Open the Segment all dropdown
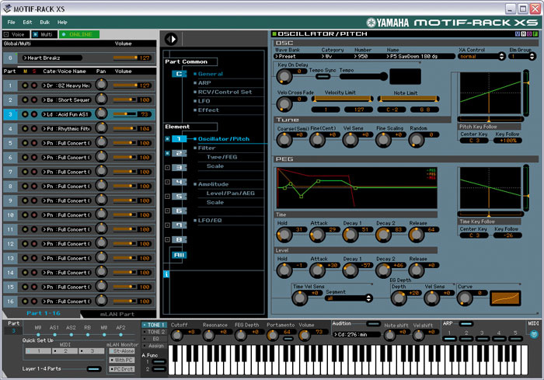 pos(349,298)
